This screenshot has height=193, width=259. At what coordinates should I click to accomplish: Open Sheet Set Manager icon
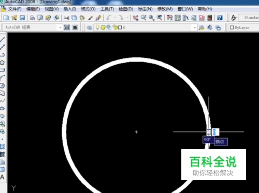click(x=194, y=18)
